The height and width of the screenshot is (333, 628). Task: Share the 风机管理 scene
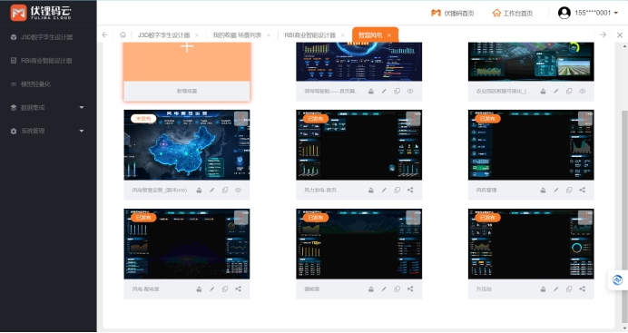[x=583, y=191]
